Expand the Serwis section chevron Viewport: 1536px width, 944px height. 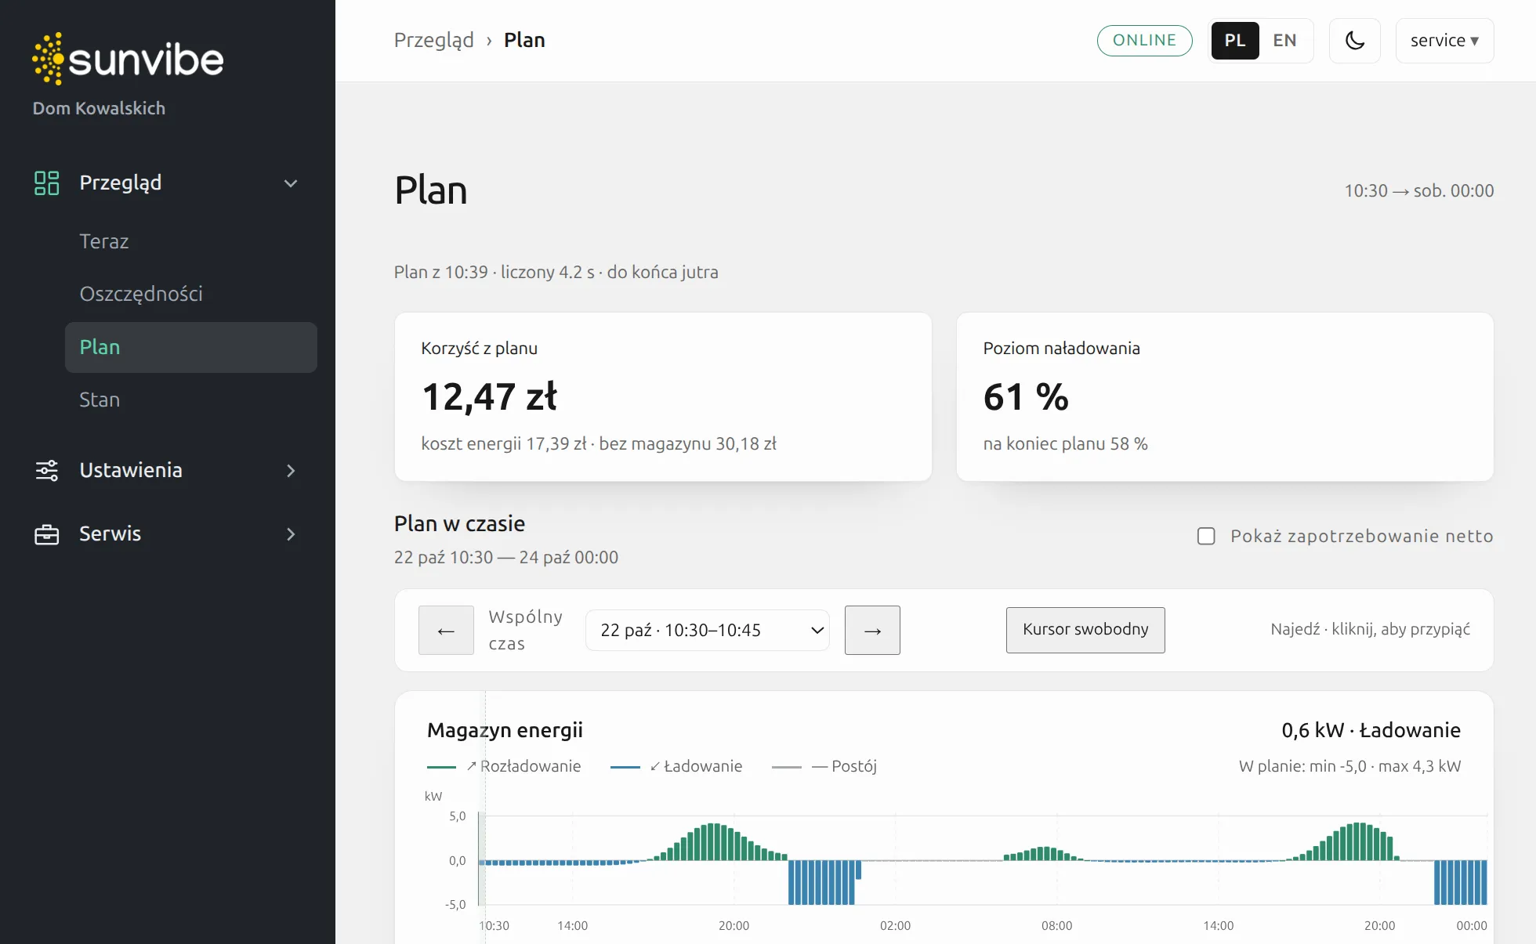291,534
